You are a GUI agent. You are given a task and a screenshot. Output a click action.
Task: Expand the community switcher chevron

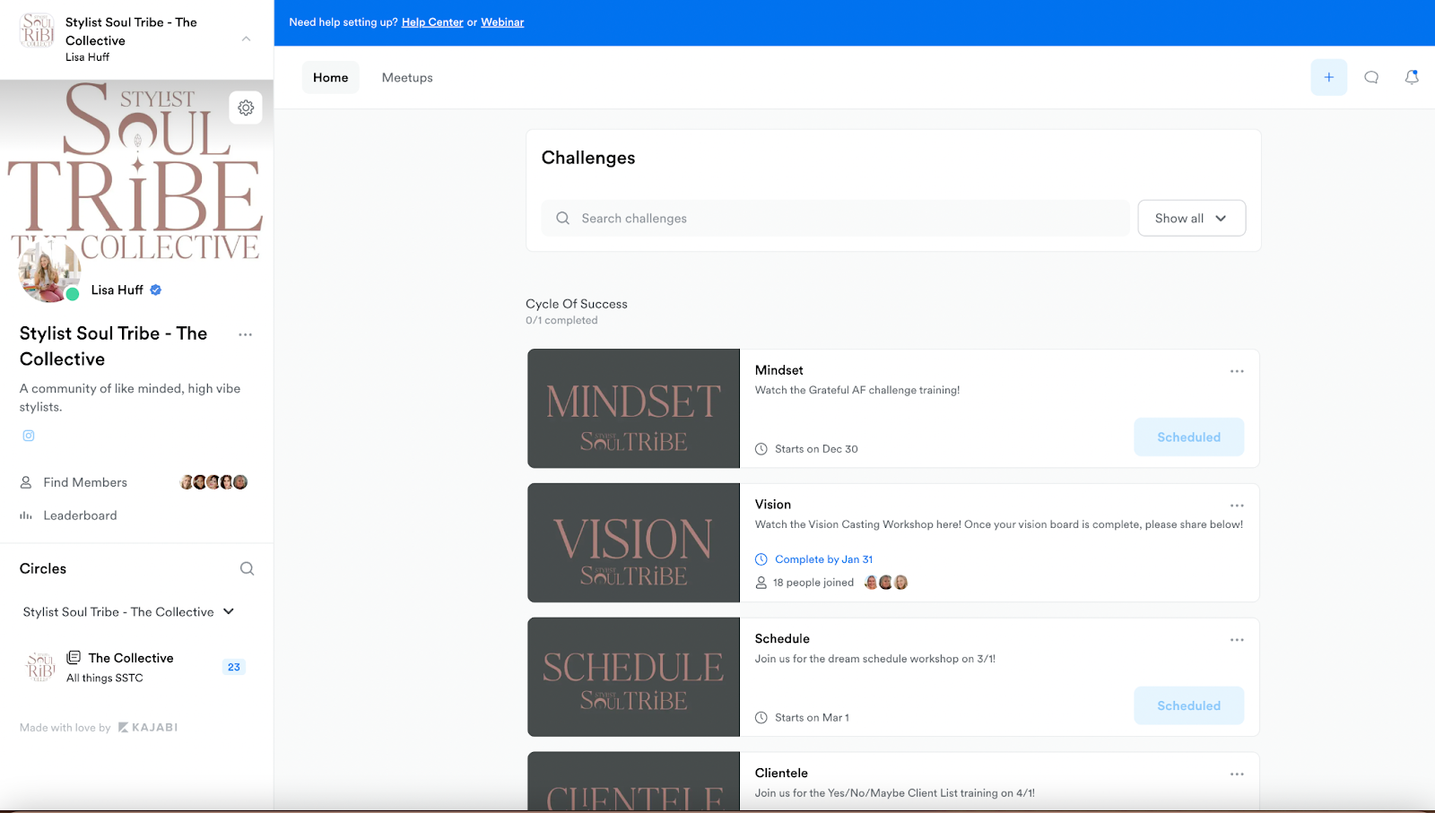[x=246, y=39]
